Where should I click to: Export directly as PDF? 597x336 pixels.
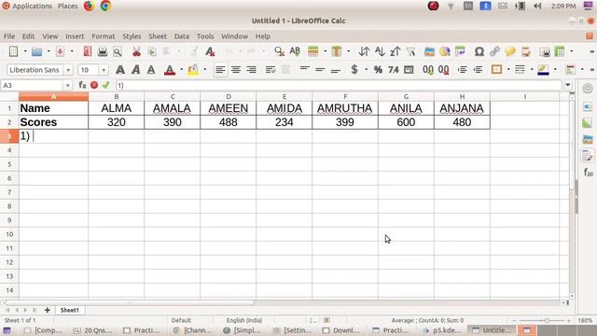click(x=88, y=51)
